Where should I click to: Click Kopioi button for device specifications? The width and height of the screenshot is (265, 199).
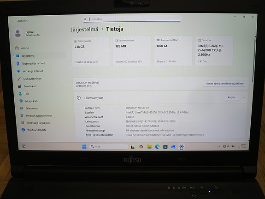click(231, 97)
